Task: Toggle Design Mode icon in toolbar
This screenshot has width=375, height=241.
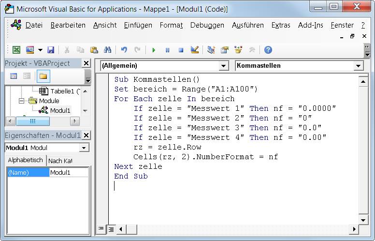Action: [194, 50]
